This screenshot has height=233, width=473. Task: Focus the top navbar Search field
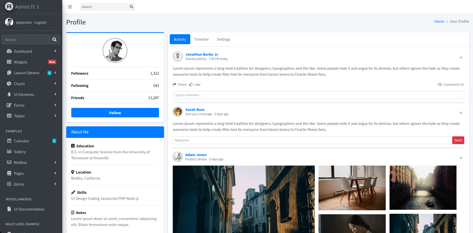(104, 7)
